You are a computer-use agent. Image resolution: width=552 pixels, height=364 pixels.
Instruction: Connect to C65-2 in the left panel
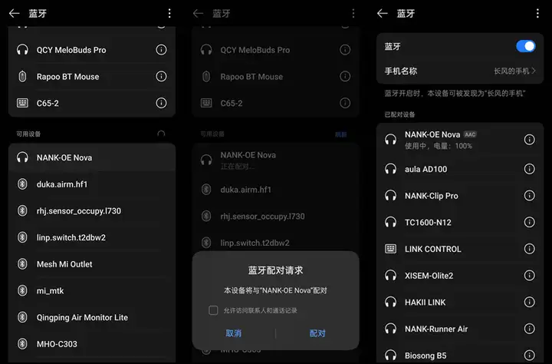pyautogui.click(x=92, y=103)
